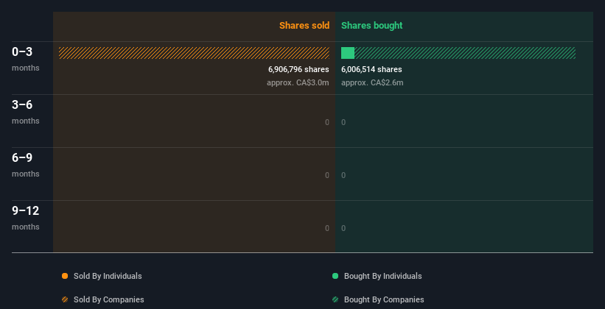Click the 6,906,796 shares value
Image resolution: width=605 pixels, height=309 pixels.
[298, 69]
